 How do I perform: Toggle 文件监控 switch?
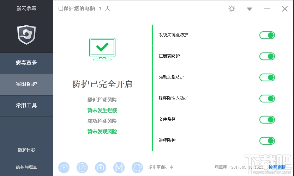click(x=267, y=120)
